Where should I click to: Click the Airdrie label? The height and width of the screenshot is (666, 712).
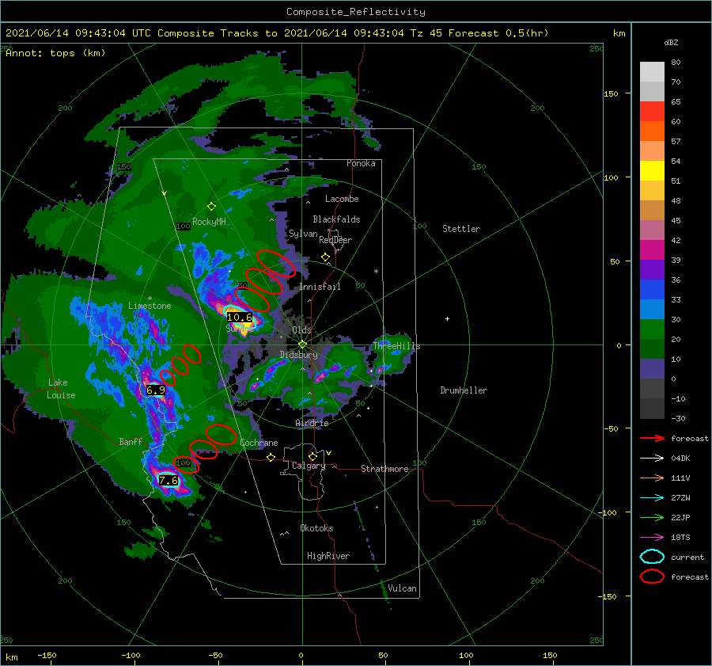pos(312,423)
